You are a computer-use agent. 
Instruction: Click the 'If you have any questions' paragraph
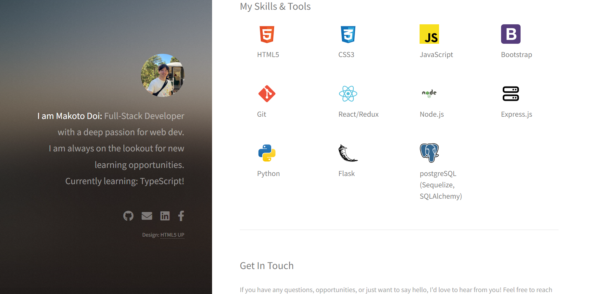396,290
